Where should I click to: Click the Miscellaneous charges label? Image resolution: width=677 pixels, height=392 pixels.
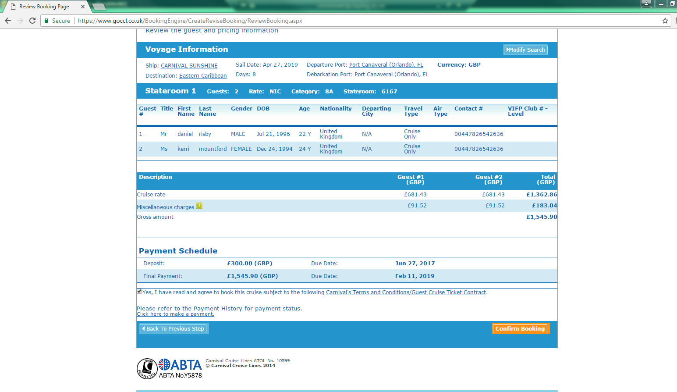pyautogui.click(x=166, y=207)
